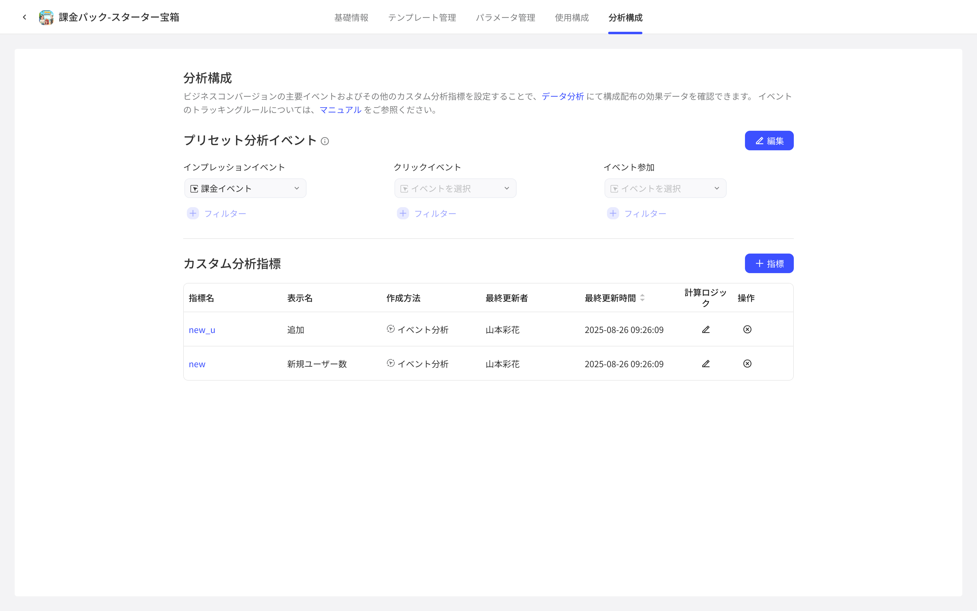977x611 pixels.
Task: Select the 使用構成 tab
Action: point(572,17)
